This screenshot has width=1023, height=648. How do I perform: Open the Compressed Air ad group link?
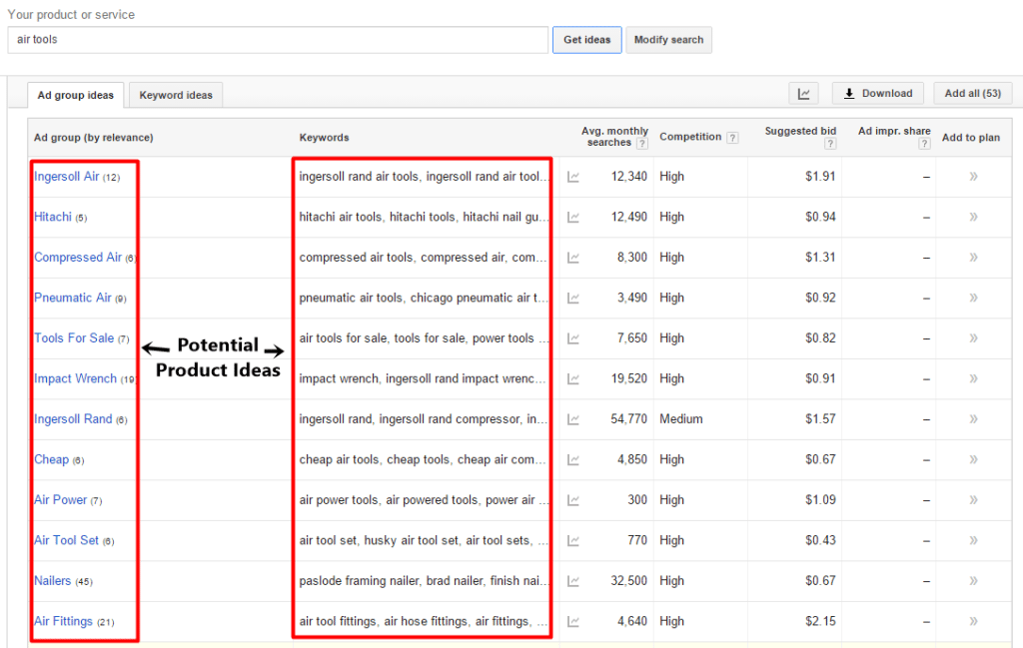point(78,258)
